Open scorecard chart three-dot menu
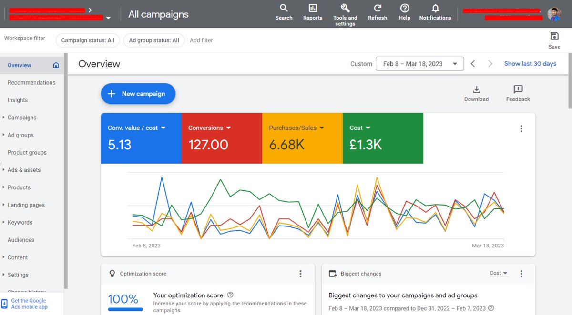Image resolution: width=572 pixels, height=315 pixels. pyautogui.click(x=521, y=128)
